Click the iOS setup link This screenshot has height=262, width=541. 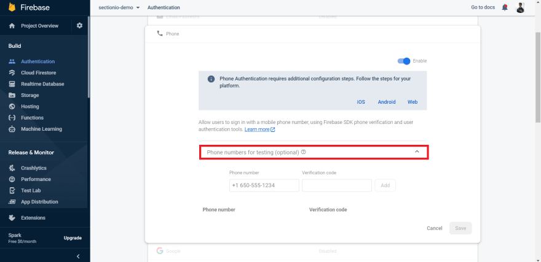[361, 102]
